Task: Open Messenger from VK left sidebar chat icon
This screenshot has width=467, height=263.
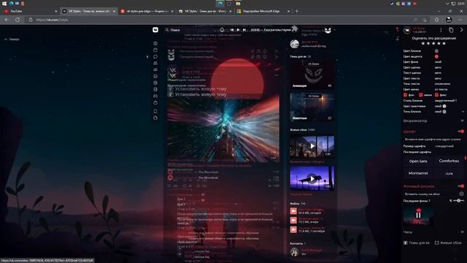Action: [155, 57]
